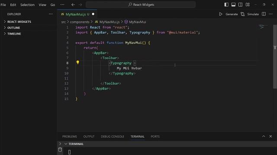Switch to the PORTS panel tab
Screen dimensions: 277x155
click(155, 136)
